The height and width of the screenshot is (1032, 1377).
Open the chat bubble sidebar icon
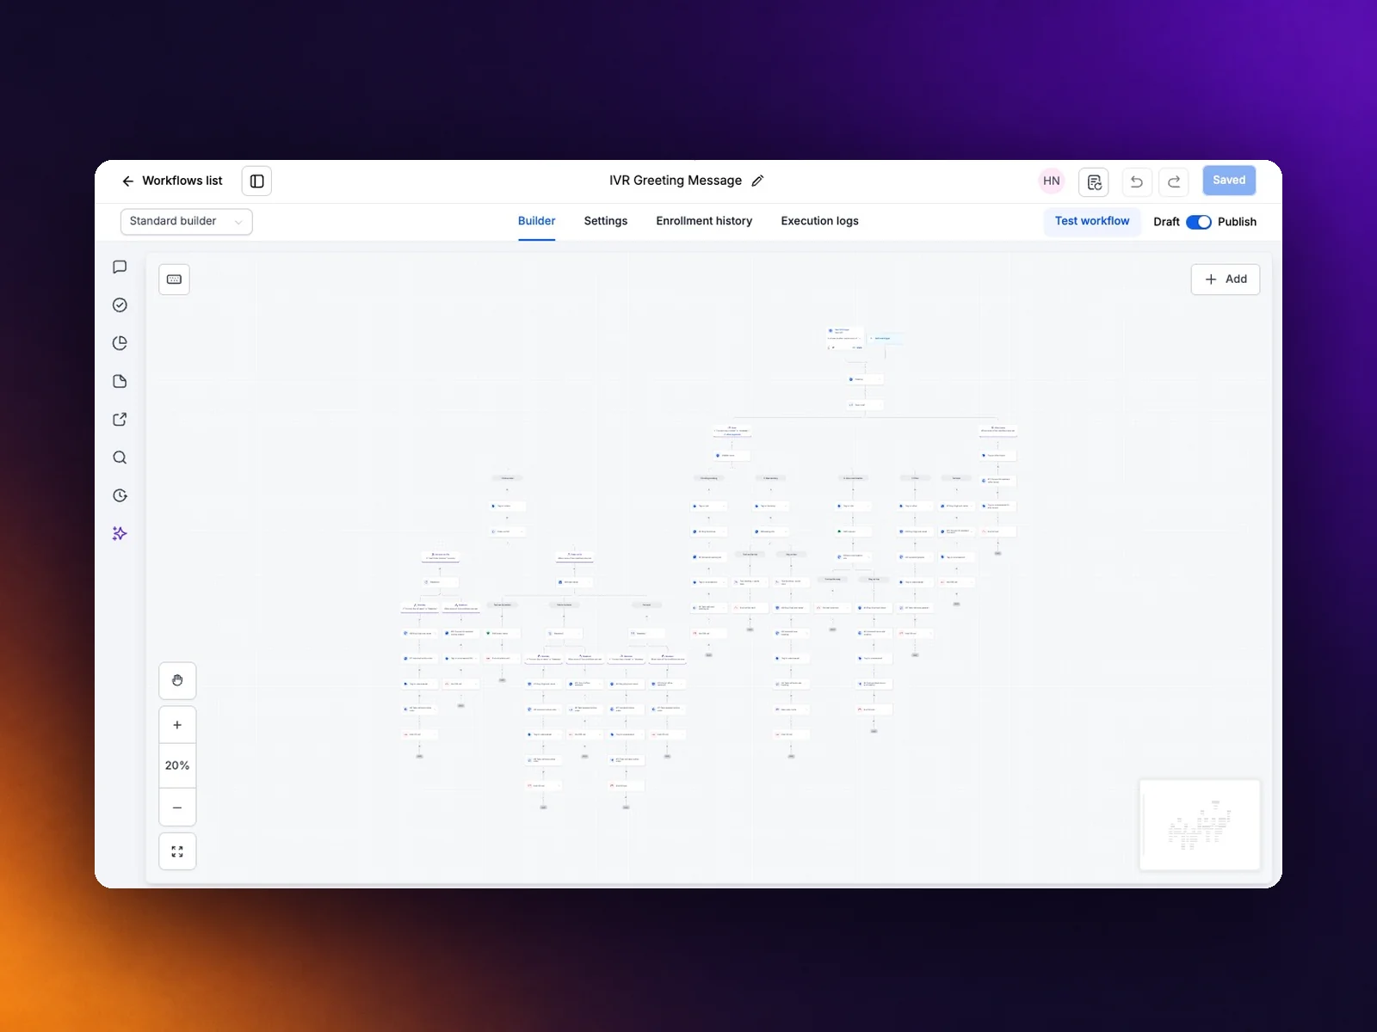[120, 267]
